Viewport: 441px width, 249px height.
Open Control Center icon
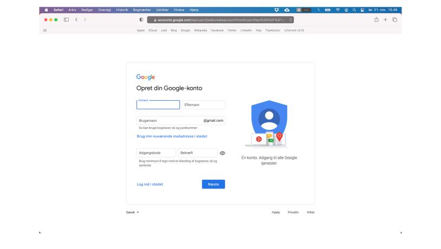(362, 10)
